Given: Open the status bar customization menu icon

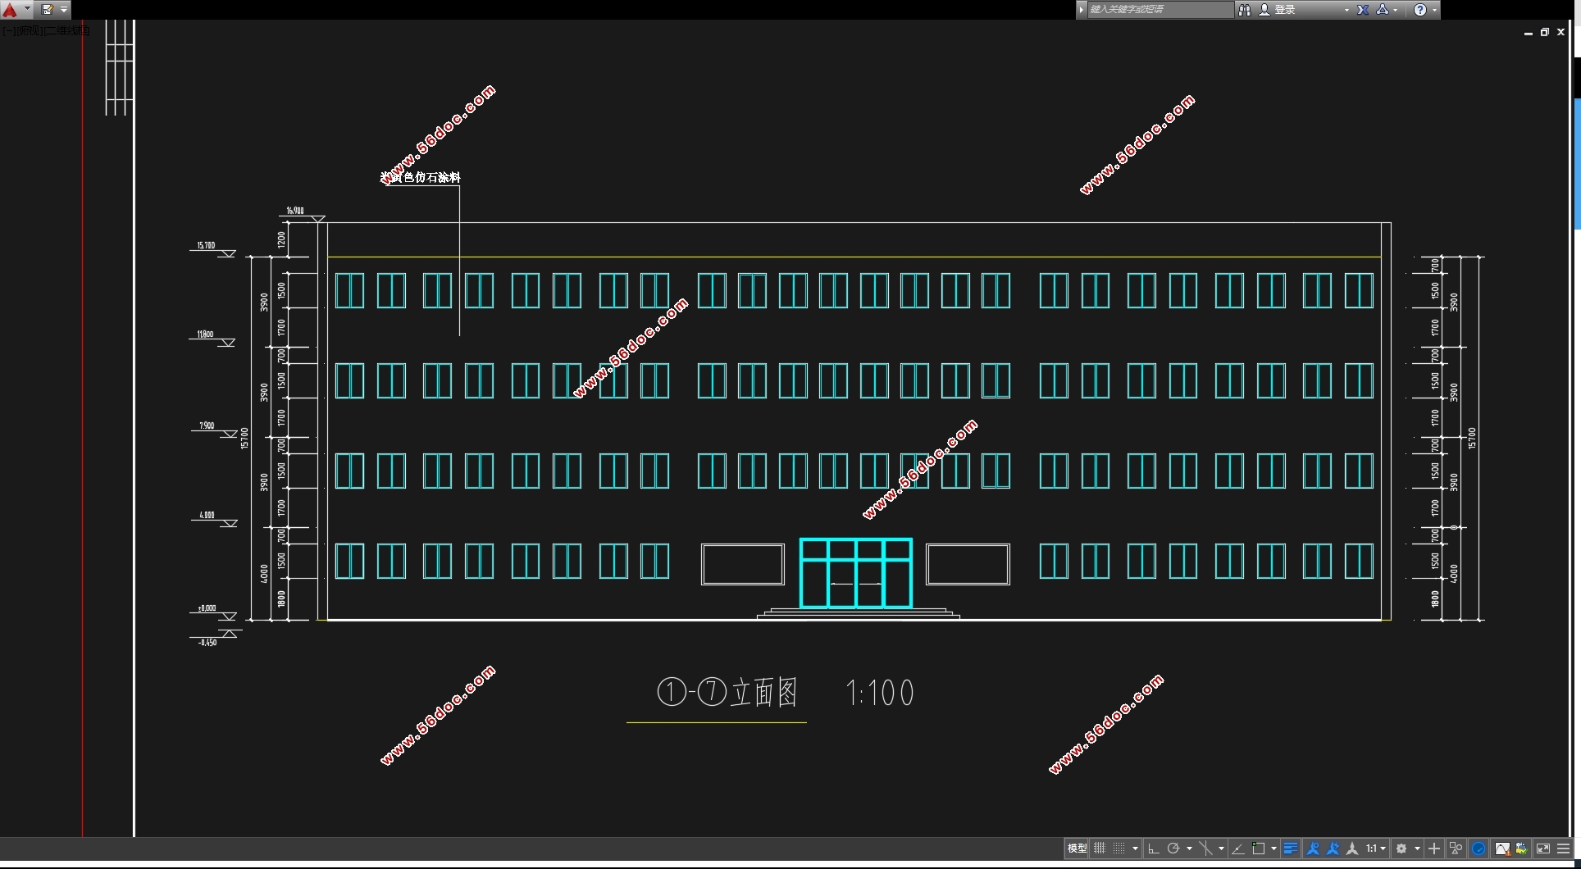Looking at the screenshot, I should pyautogui.click(x=1564, y=849).
